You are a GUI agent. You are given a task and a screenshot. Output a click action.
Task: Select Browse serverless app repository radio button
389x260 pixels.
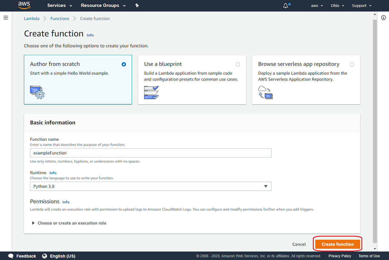click(x=352, y=64)
